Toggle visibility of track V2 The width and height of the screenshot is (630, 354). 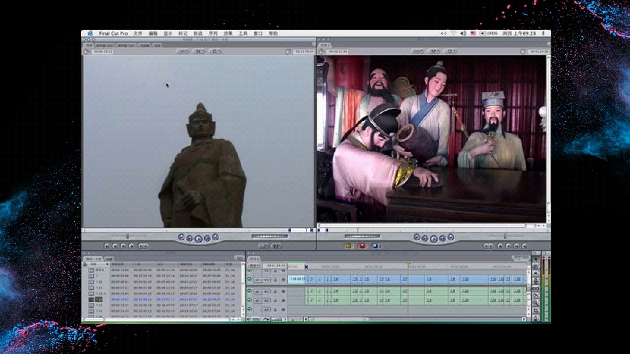click(250, 271)
